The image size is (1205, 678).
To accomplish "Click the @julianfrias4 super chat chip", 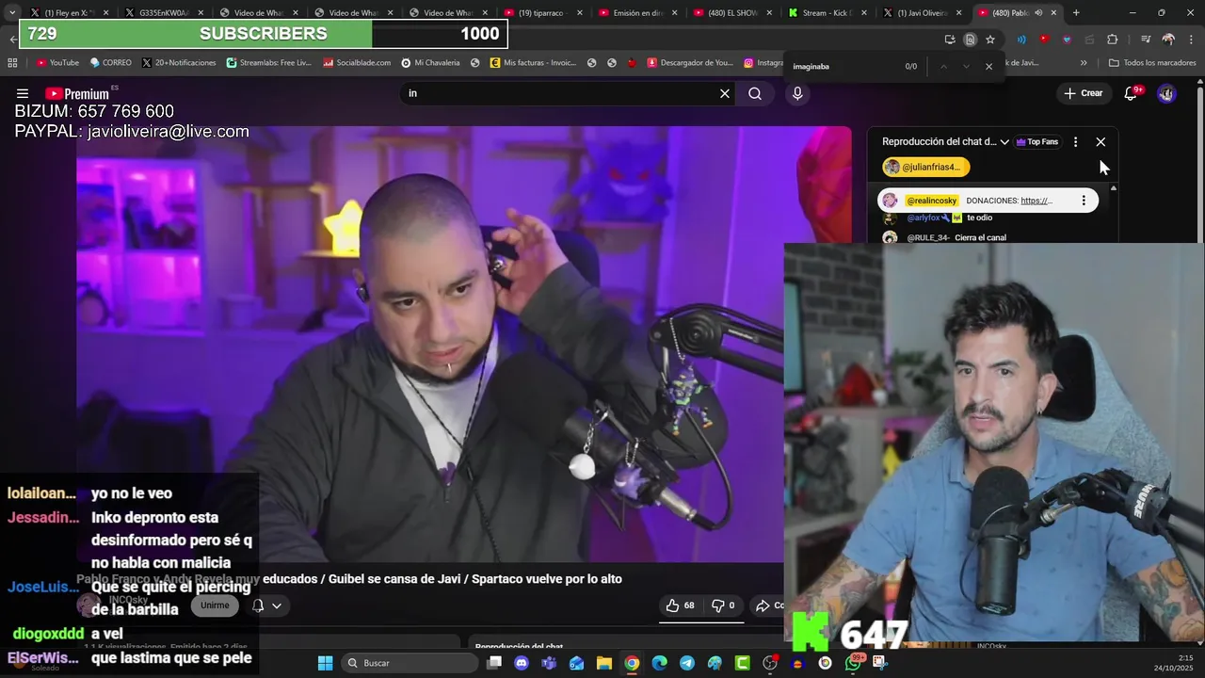I will (x=925, y=167).
